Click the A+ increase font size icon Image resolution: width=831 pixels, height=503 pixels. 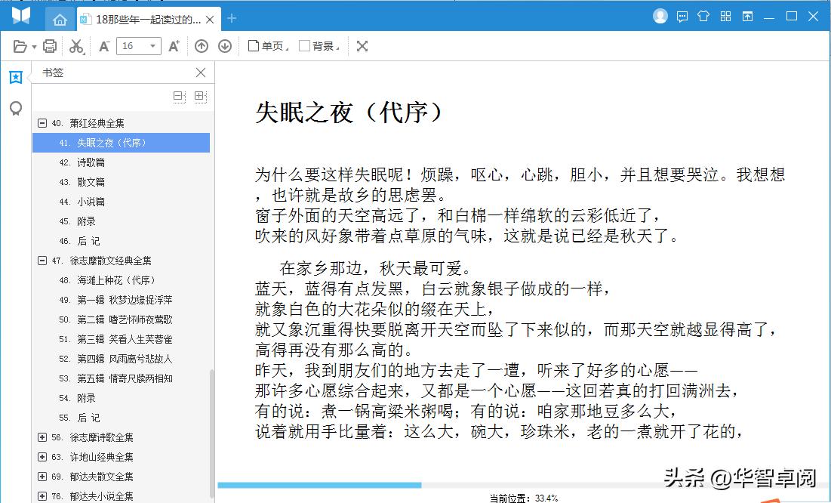click(174, 45)
